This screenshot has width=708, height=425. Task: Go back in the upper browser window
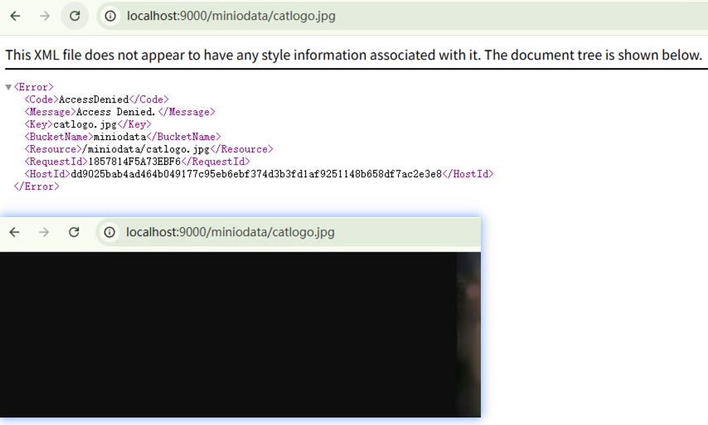16,17
